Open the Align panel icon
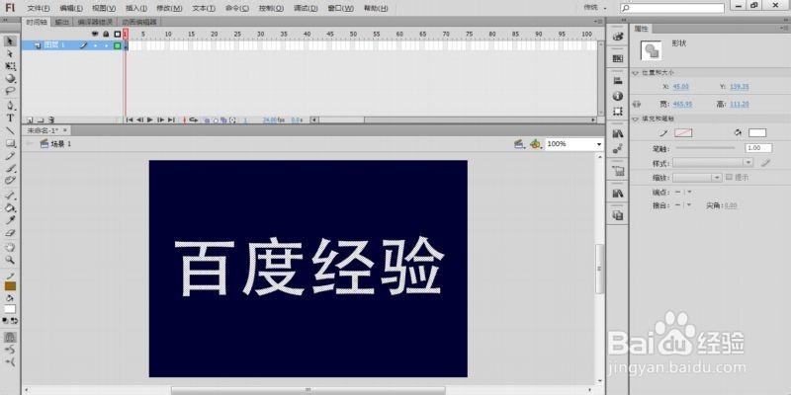791x395 pixels. pos(617,81)
